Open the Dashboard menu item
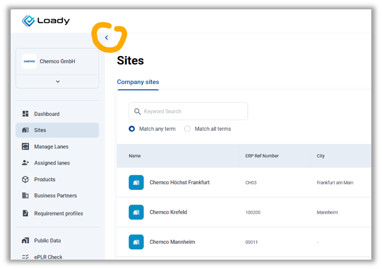Image resolution: width=382 pixels, height=269 pixels. 47,114
